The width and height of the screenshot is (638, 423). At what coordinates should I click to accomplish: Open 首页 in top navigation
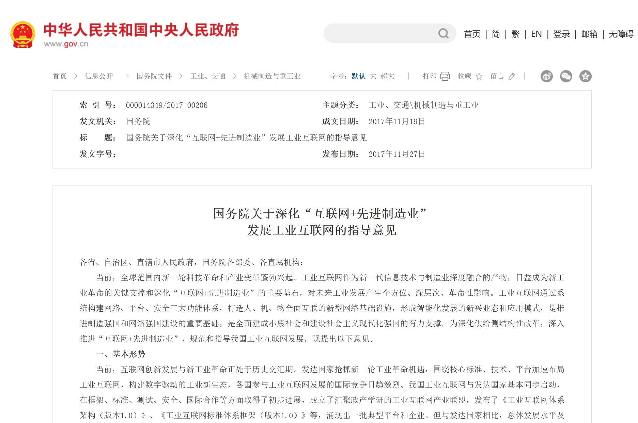[472, 34]
